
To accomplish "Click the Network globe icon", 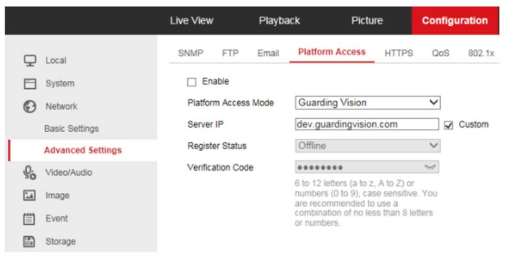I will [30, 106].
